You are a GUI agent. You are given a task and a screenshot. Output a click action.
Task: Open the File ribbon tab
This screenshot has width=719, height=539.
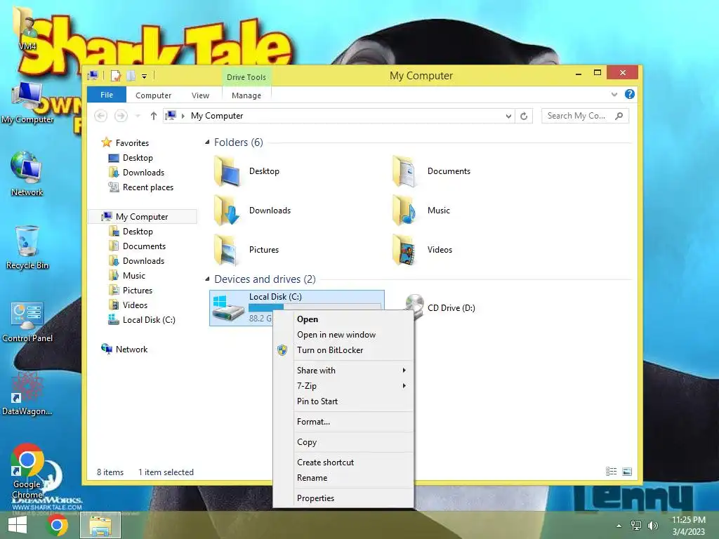107,95
